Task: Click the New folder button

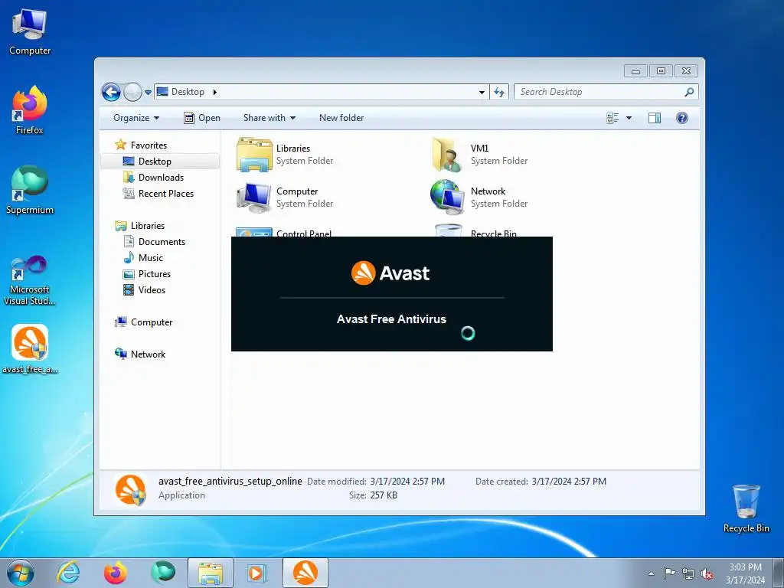Action: (341, 118)
